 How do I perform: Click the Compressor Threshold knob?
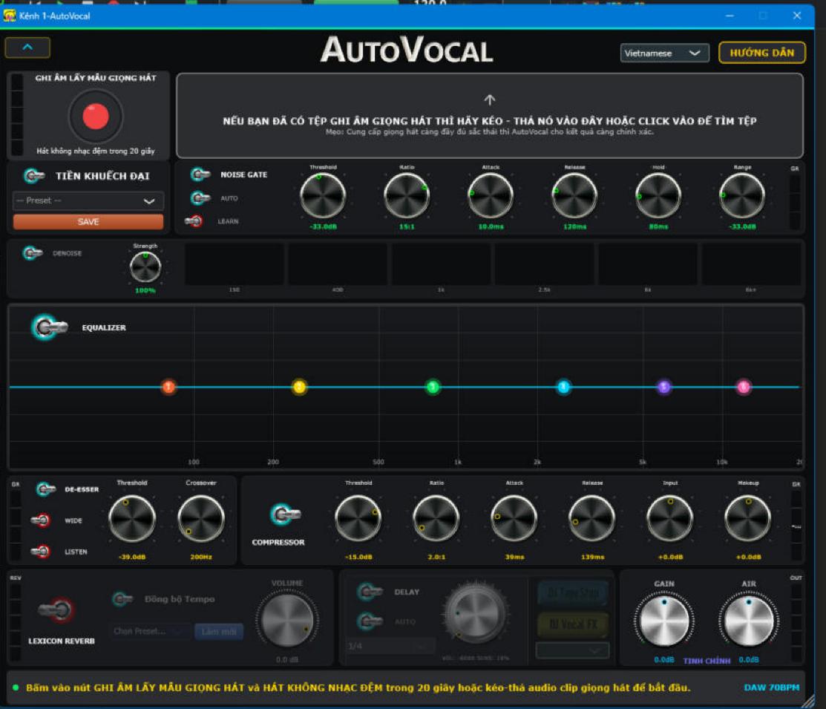(x=358, y=519)
